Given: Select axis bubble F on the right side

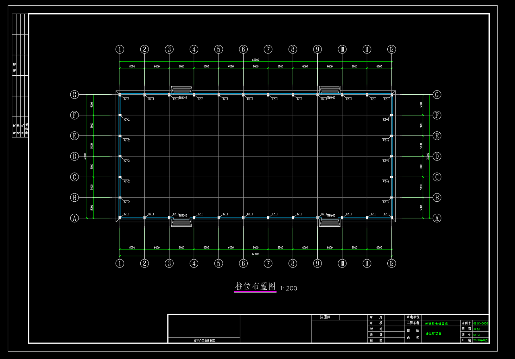Looking at the screenshot, I should (437, 115).
